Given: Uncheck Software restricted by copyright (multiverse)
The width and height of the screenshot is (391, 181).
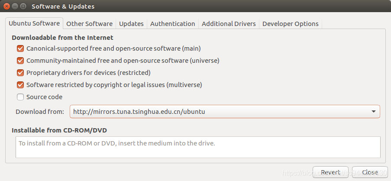Looking at the screenshot, I should coord(20,85).
